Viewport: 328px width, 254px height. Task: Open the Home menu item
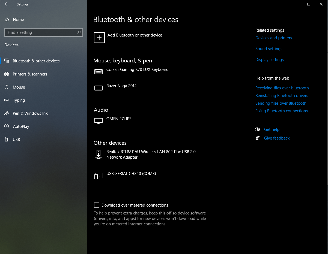tap(18, 19)
